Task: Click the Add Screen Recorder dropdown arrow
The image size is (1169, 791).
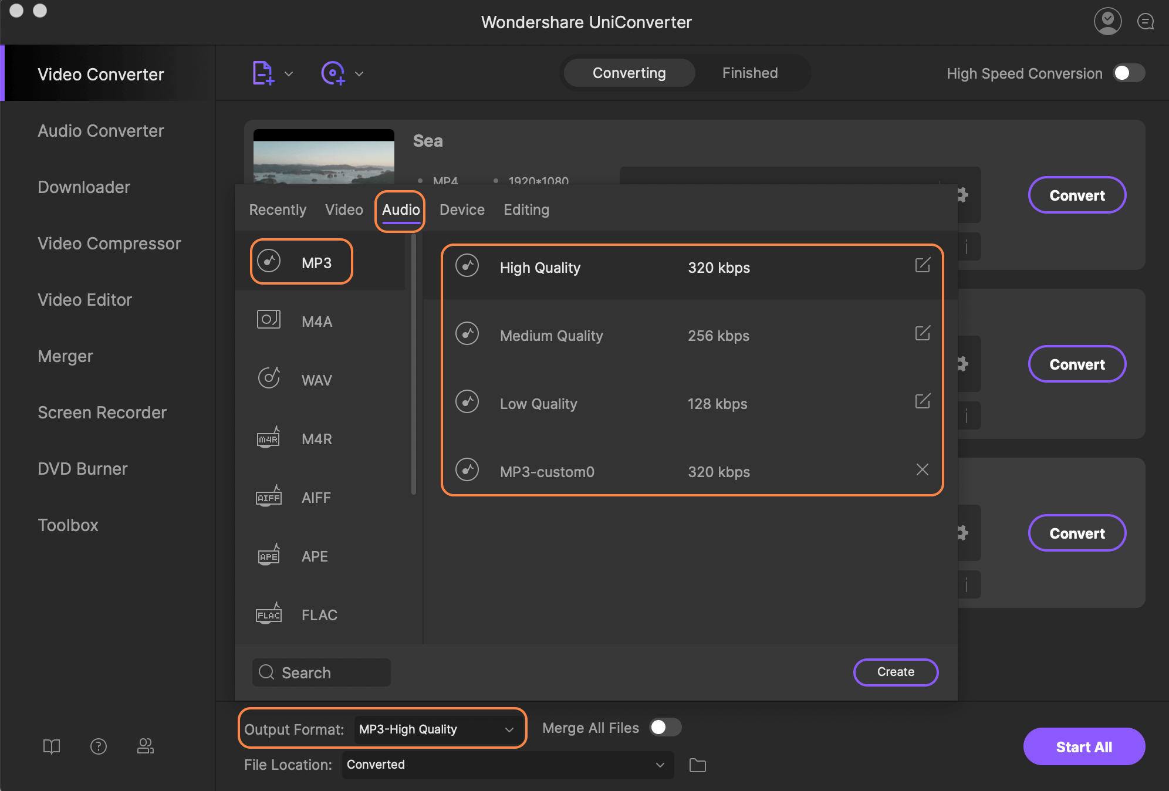Action: coord(357,73)
